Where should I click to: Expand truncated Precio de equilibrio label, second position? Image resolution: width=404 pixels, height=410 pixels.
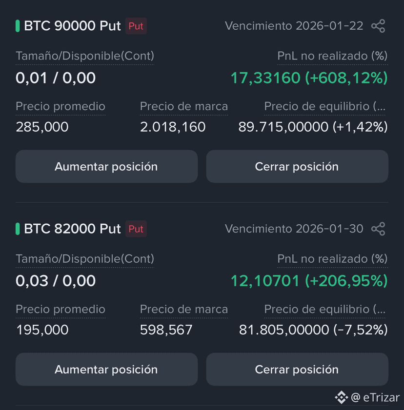tap(325, 310)
